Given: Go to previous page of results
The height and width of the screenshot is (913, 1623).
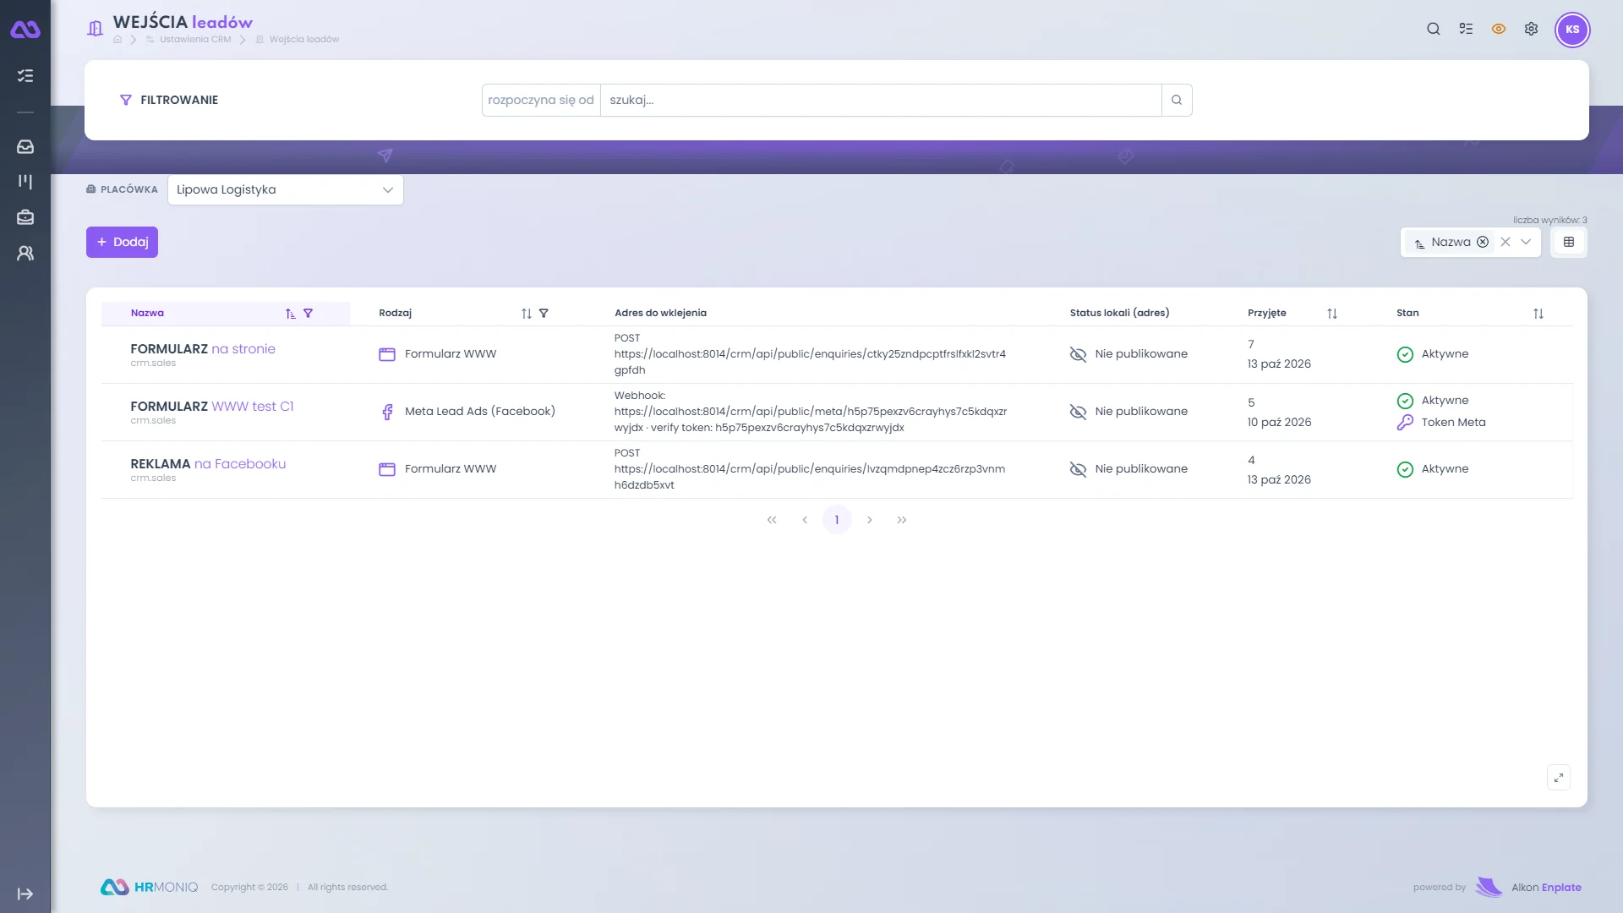Looking at the screenshot, I should [x=805, y=521].
